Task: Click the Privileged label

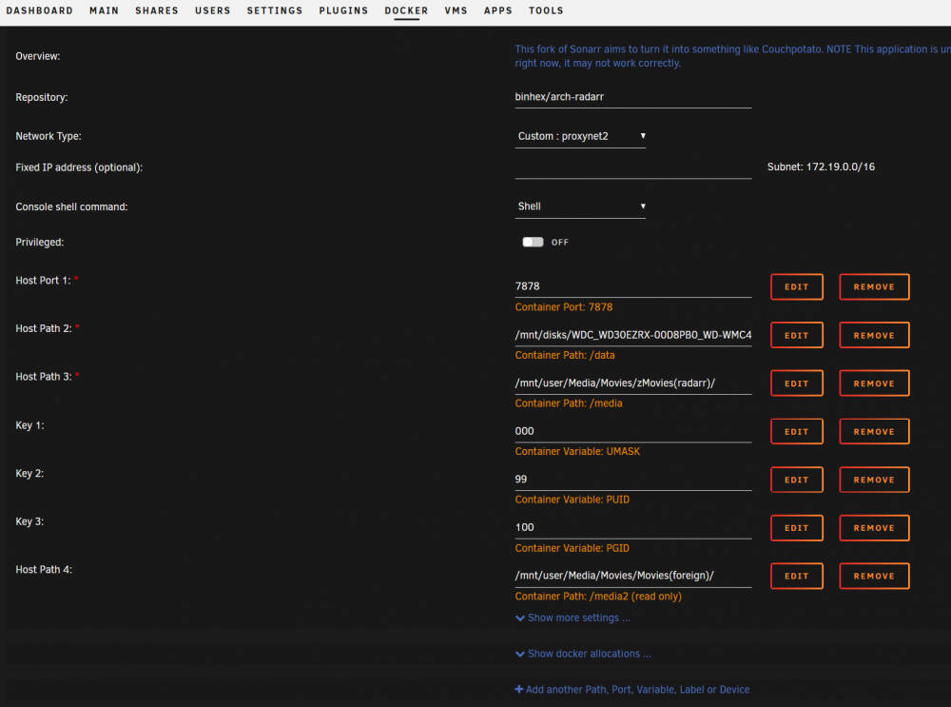Action: coord(39,242)
